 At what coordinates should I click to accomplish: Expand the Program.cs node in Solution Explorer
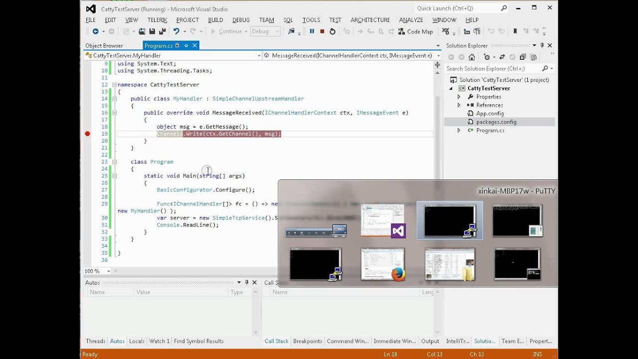(x=459, y=130)
